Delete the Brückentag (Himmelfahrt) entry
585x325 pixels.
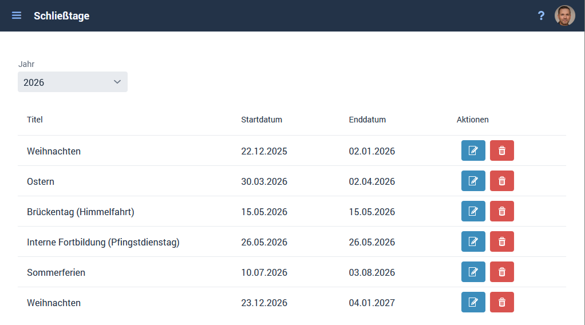[502, 211]
